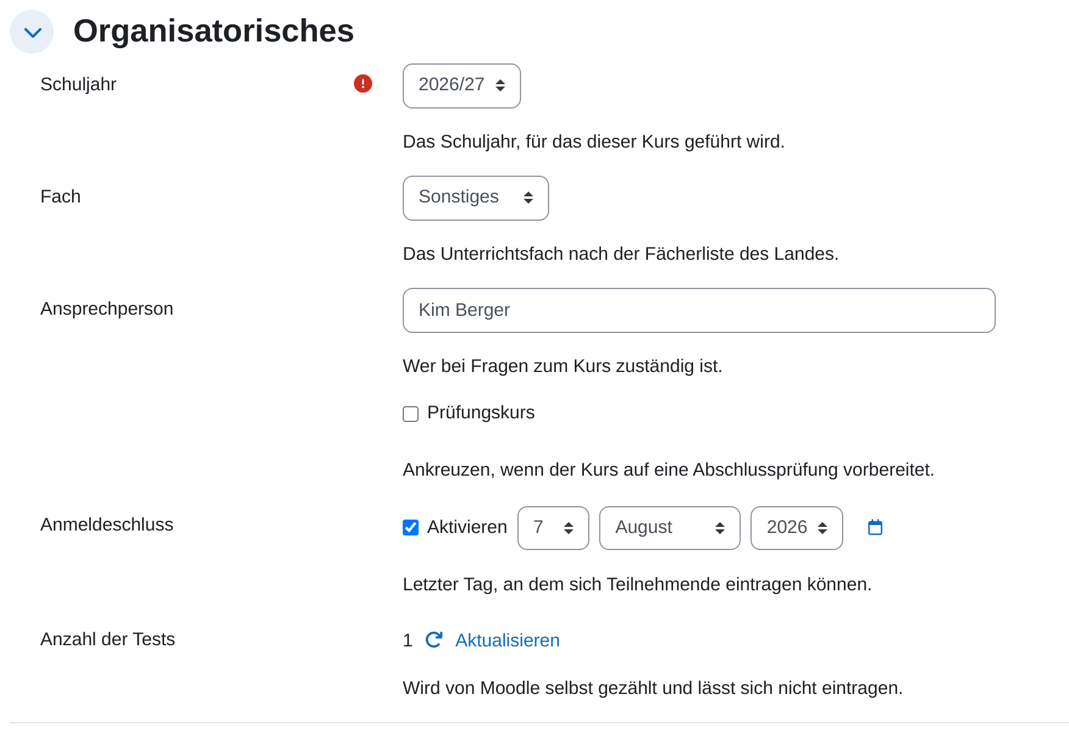Check the Prüfungskurs checkbox
This screenshot has width=1069, height=733.
(x=411, y=414)
